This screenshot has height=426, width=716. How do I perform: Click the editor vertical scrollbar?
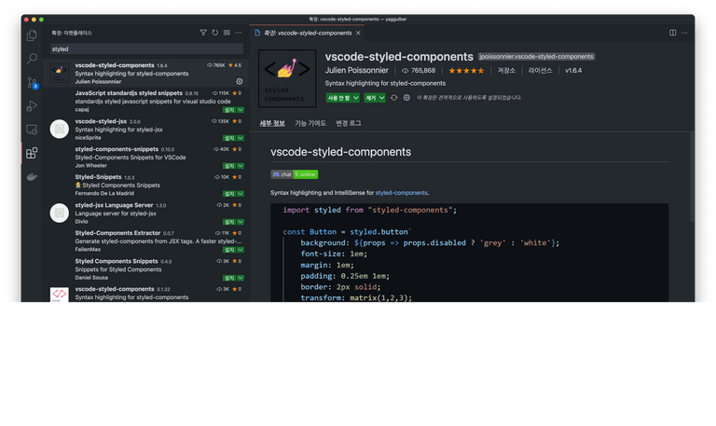(693, 177)
